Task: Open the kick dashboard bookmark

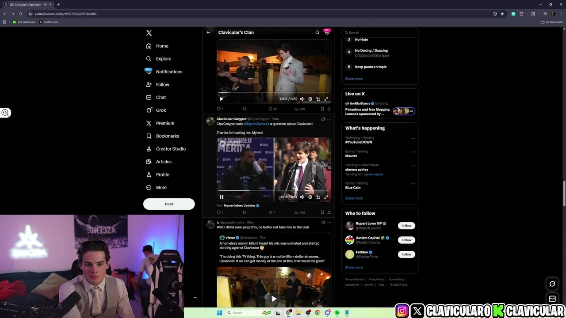Action: tap(24, 22)
